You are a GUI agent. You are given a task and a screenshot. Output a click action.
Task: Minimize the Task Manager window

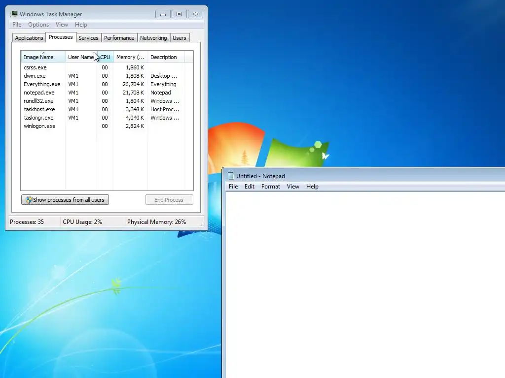coord(163,14)
